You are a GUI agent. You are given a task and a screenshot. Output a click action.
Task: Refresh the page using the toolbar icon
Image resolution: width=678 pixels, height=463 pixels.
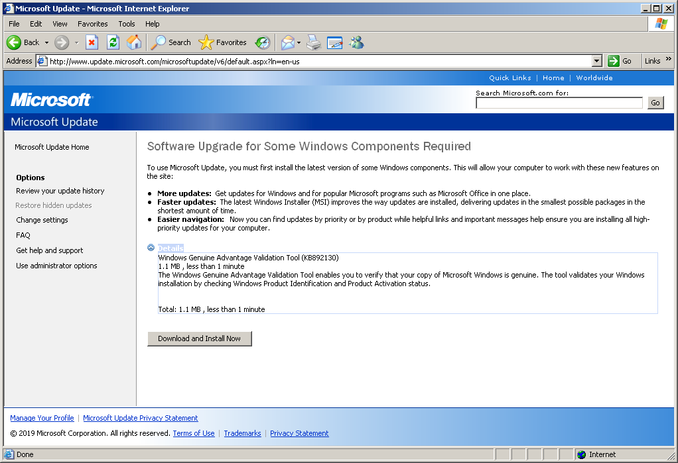[113, 42]
